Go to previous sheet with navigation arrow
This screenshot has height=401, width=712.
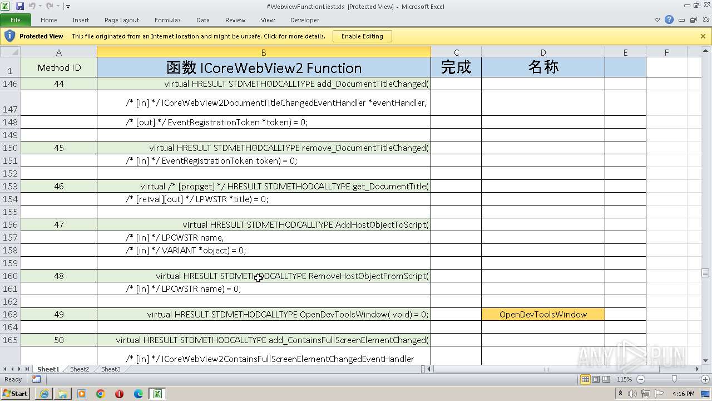coord(12,369)
